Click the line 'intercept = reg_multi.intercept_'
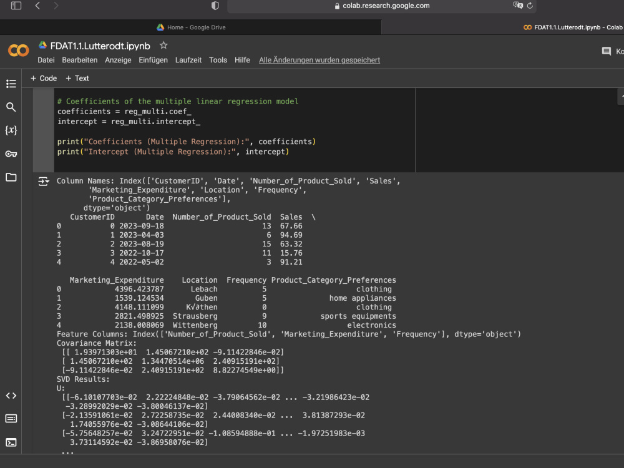 pos(129,122)
